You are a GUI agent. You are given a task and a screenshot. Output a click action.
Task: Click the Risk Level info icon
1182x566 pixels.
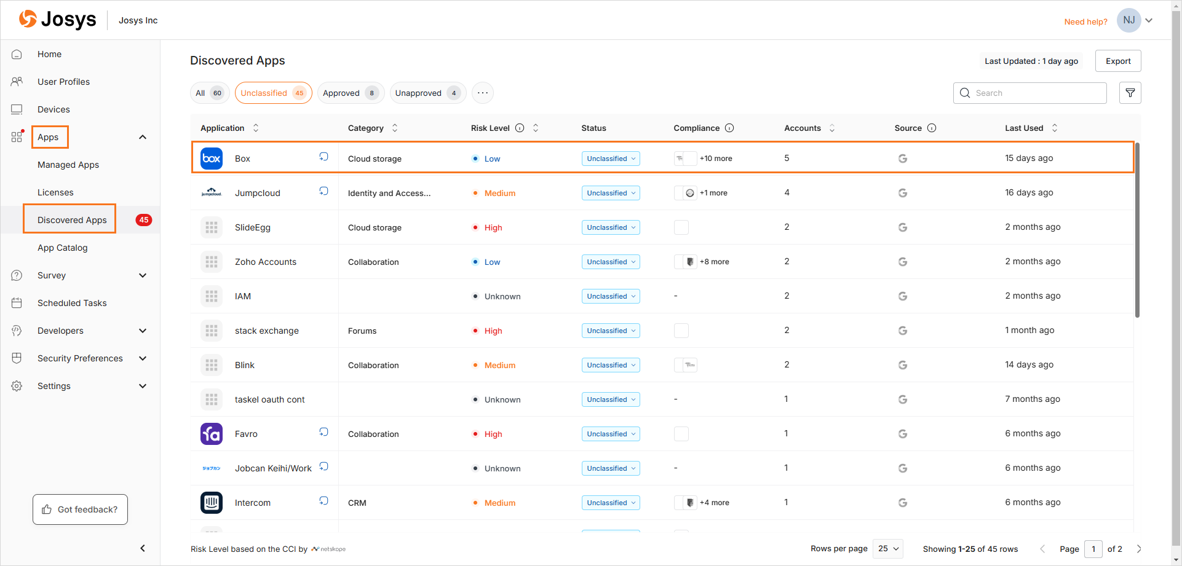[520, 128]
